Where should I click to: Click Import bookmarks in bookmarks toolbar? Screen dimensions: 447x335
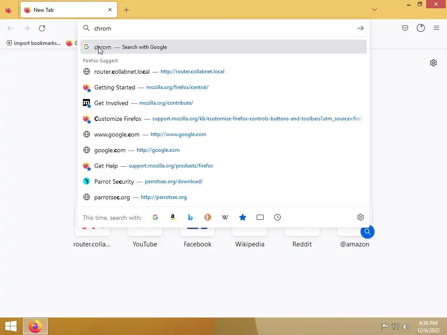33,43
